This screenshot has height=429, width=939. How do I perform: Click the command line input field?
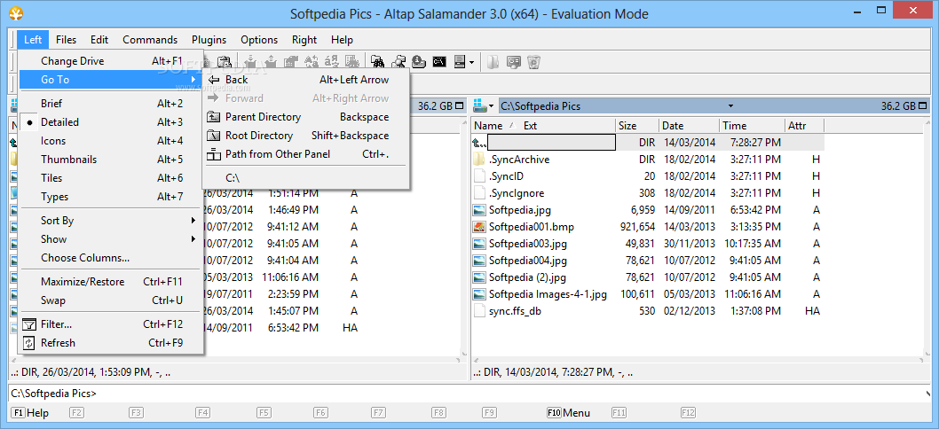pos(512,394)
